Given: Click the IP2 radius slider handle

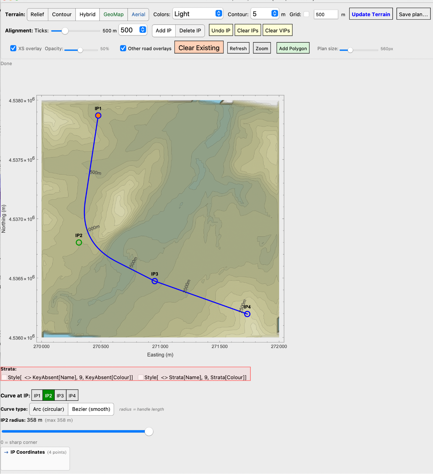Looking at the screenshot, I should pyautogui.click(x=149, y=431).
